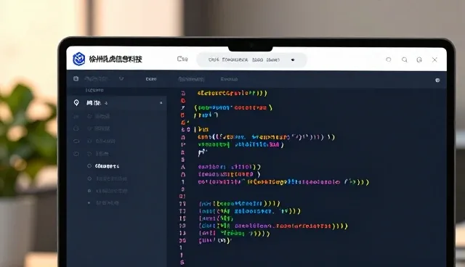
Task: Click the oval icon beside the third sidebar row
Action: coord(76,141)
